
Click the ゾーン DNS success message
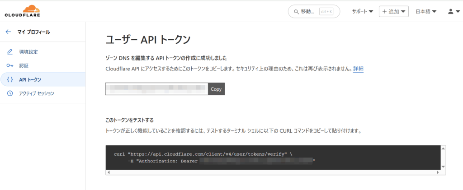tap(166, 58)
